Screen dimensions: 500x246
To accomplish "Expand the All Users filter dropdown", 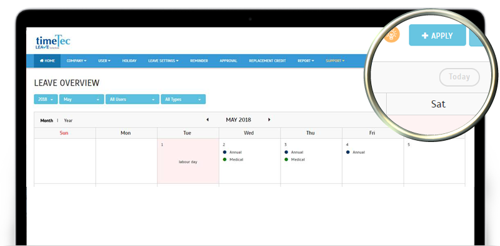I will pos(132,99).
